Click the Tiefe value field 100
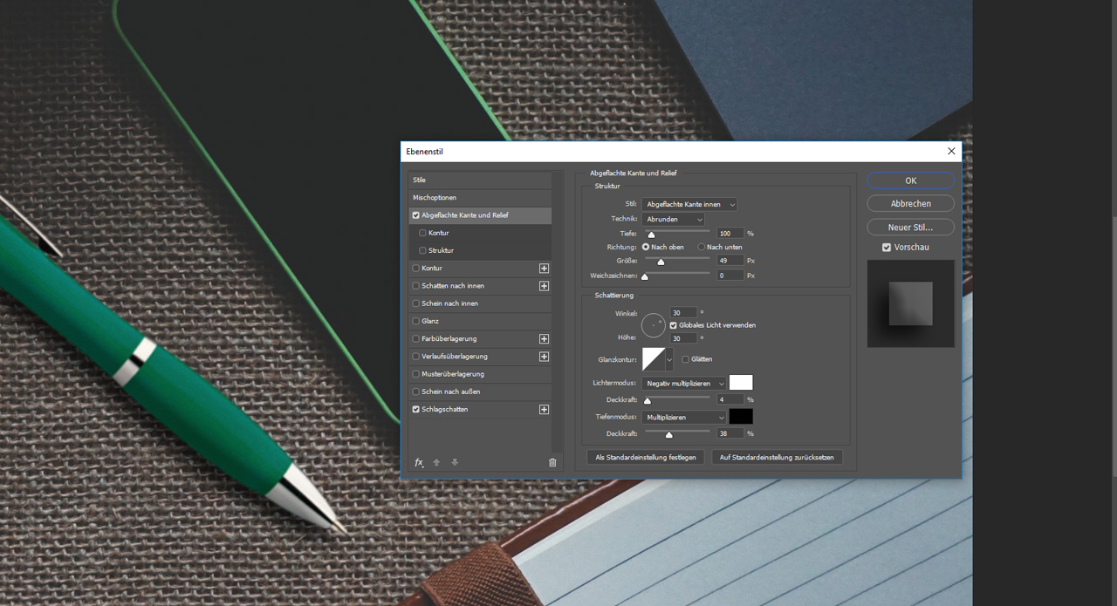 pos(730,234)
